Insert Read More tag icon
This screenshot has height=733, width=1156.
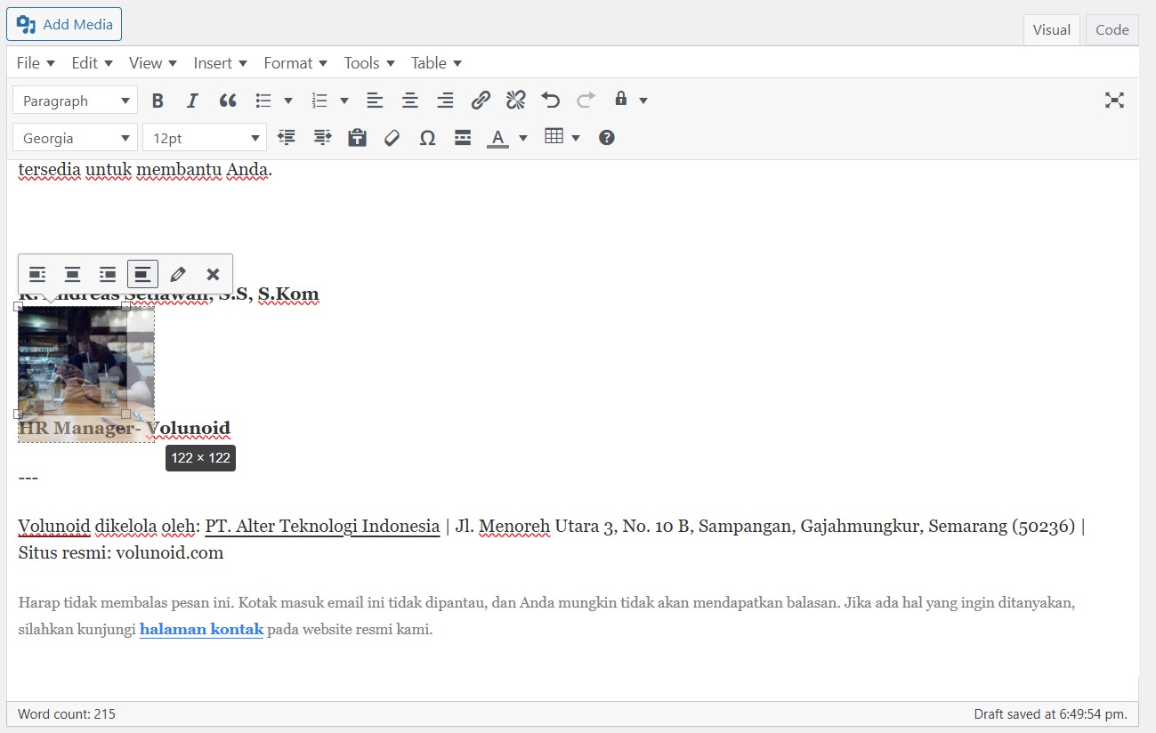pyautogui.click(x=463, y=138)
